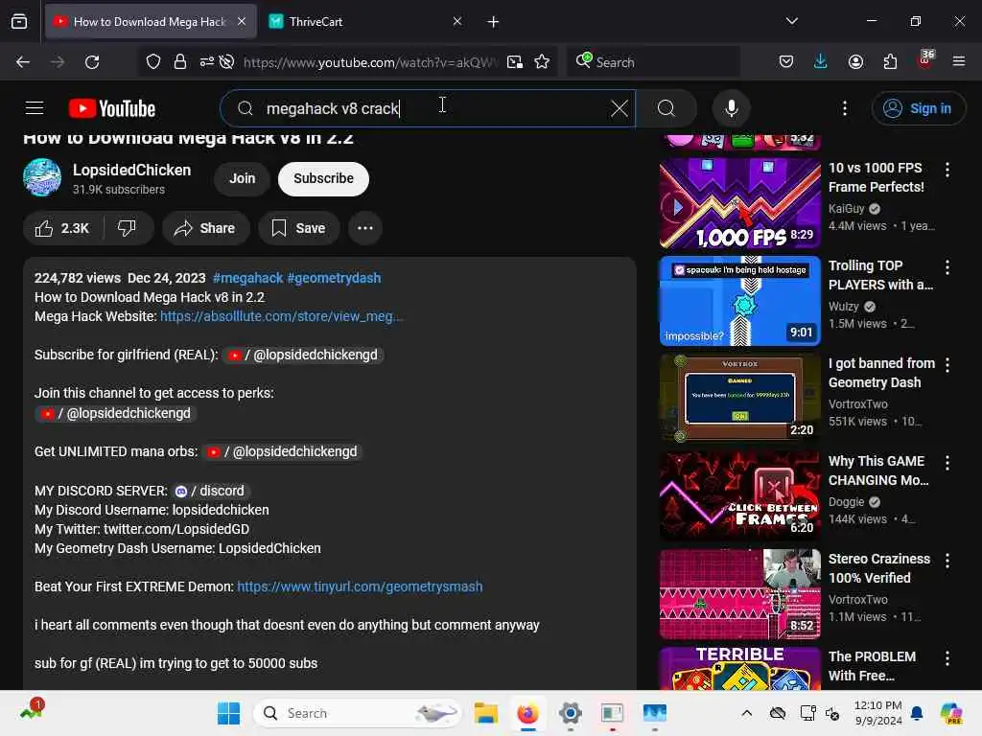Open options for 10 vs 1000 FPS video
This screenshot has width=982, height=736.
coord(947,170)
